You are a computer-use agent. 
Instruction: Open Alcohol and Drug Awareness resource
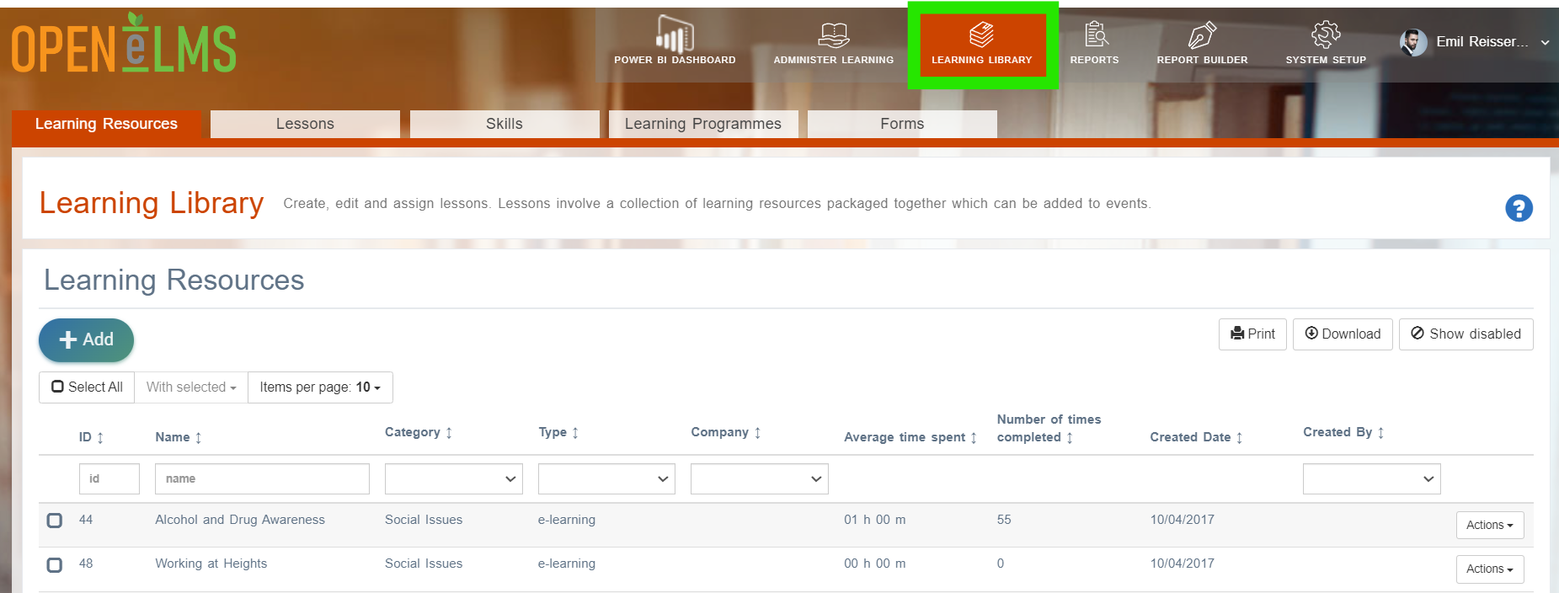[240, 520]
